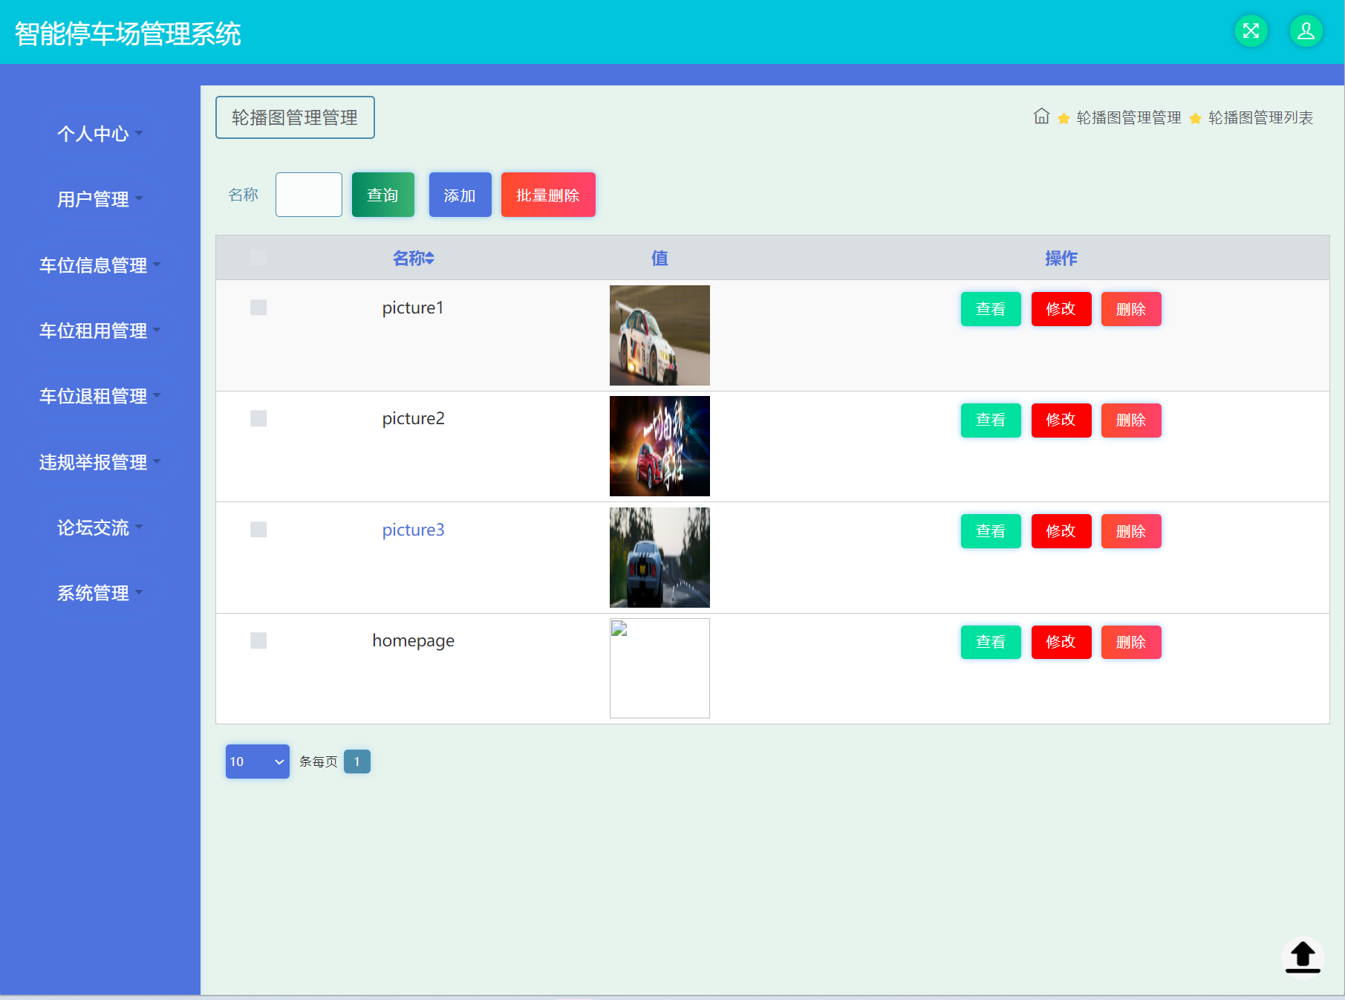Click 修改 for homepage row

1061,642
